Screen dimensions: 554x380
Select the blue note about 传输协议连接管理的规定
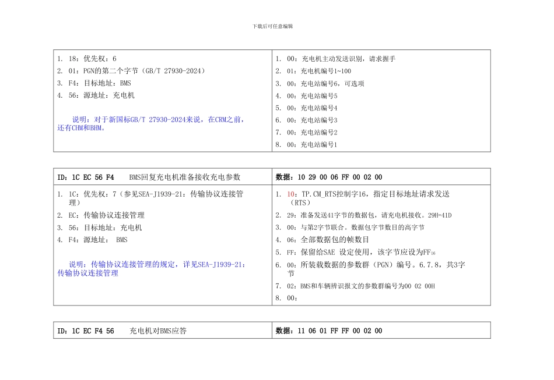click(x=151, y=269)
